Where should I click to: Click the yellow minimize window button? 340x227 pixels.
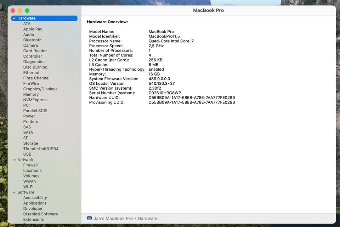(20, 11)
